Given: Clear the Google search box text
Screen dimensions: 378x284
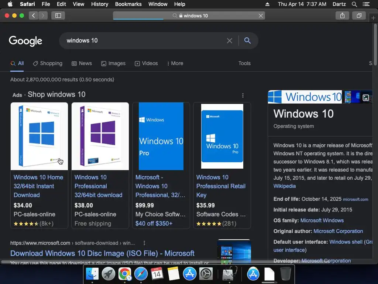Looking at the screenshot, I should coord(230,41).
